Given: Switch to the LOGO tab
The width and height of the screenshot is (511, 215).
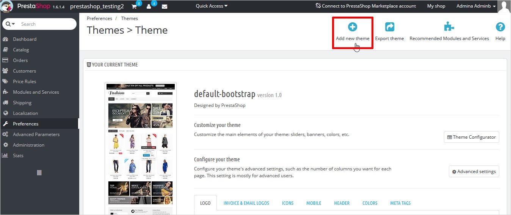Looking at the screenshot, I should point(205,203).
